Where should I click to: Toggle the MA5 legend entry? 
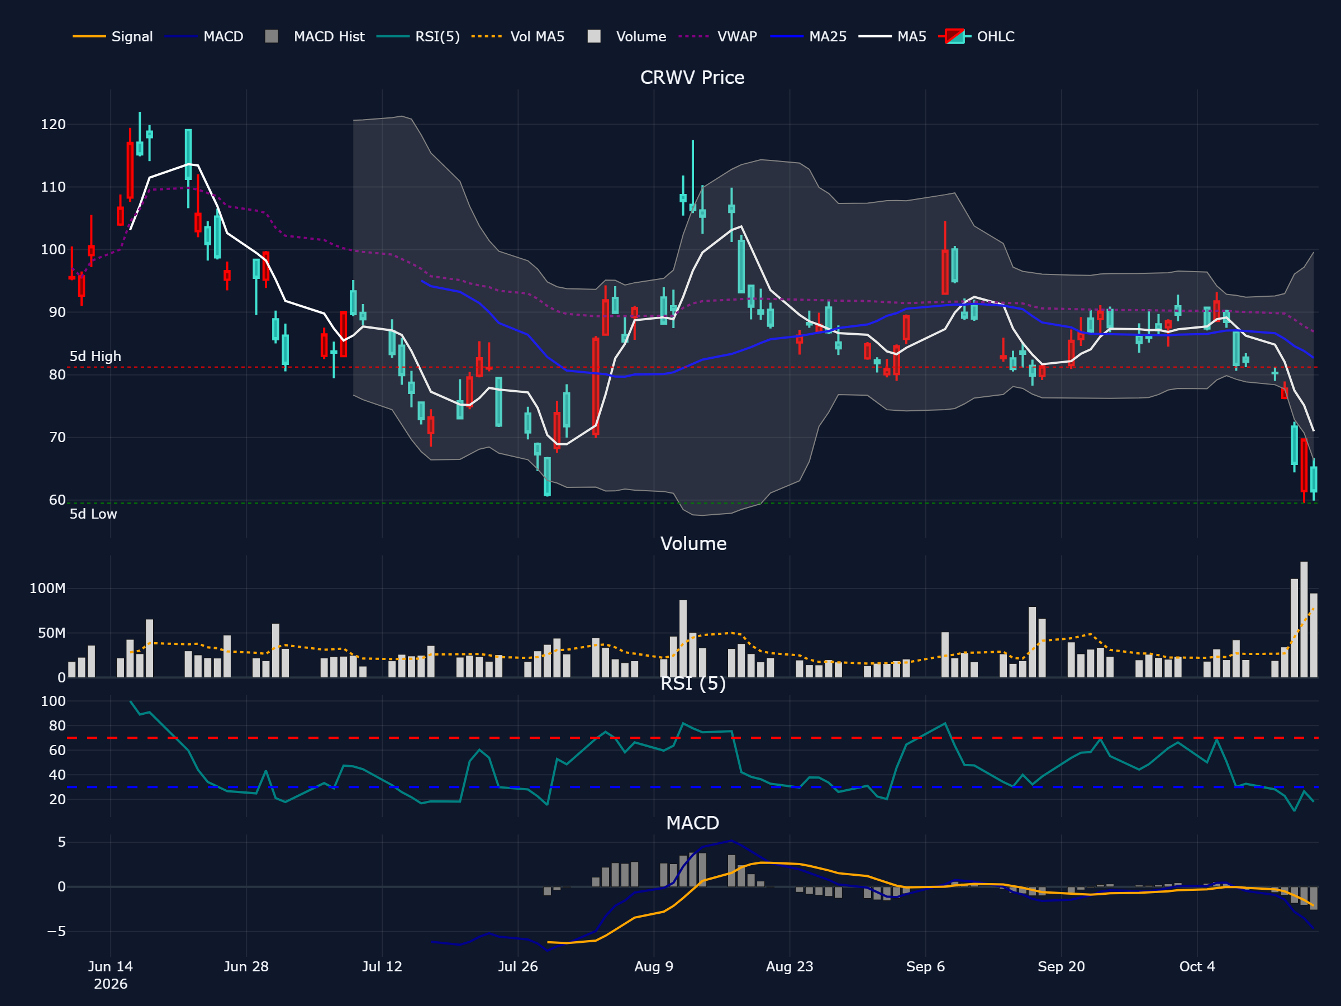[x=892, y=36]
